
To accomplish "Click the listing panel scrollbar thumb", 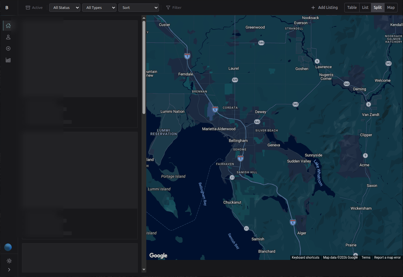I will (144, 67).
